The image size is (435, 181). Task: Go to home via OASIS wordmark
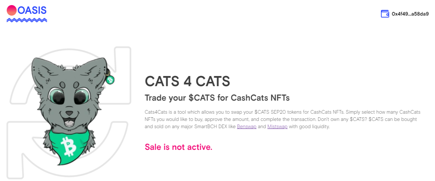(32, 10)
